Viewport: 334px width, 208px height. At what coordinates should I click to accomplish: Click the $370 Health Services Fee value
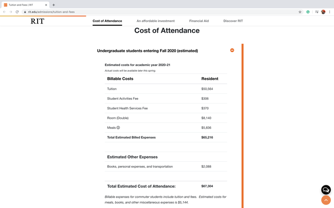coord(205,108)
